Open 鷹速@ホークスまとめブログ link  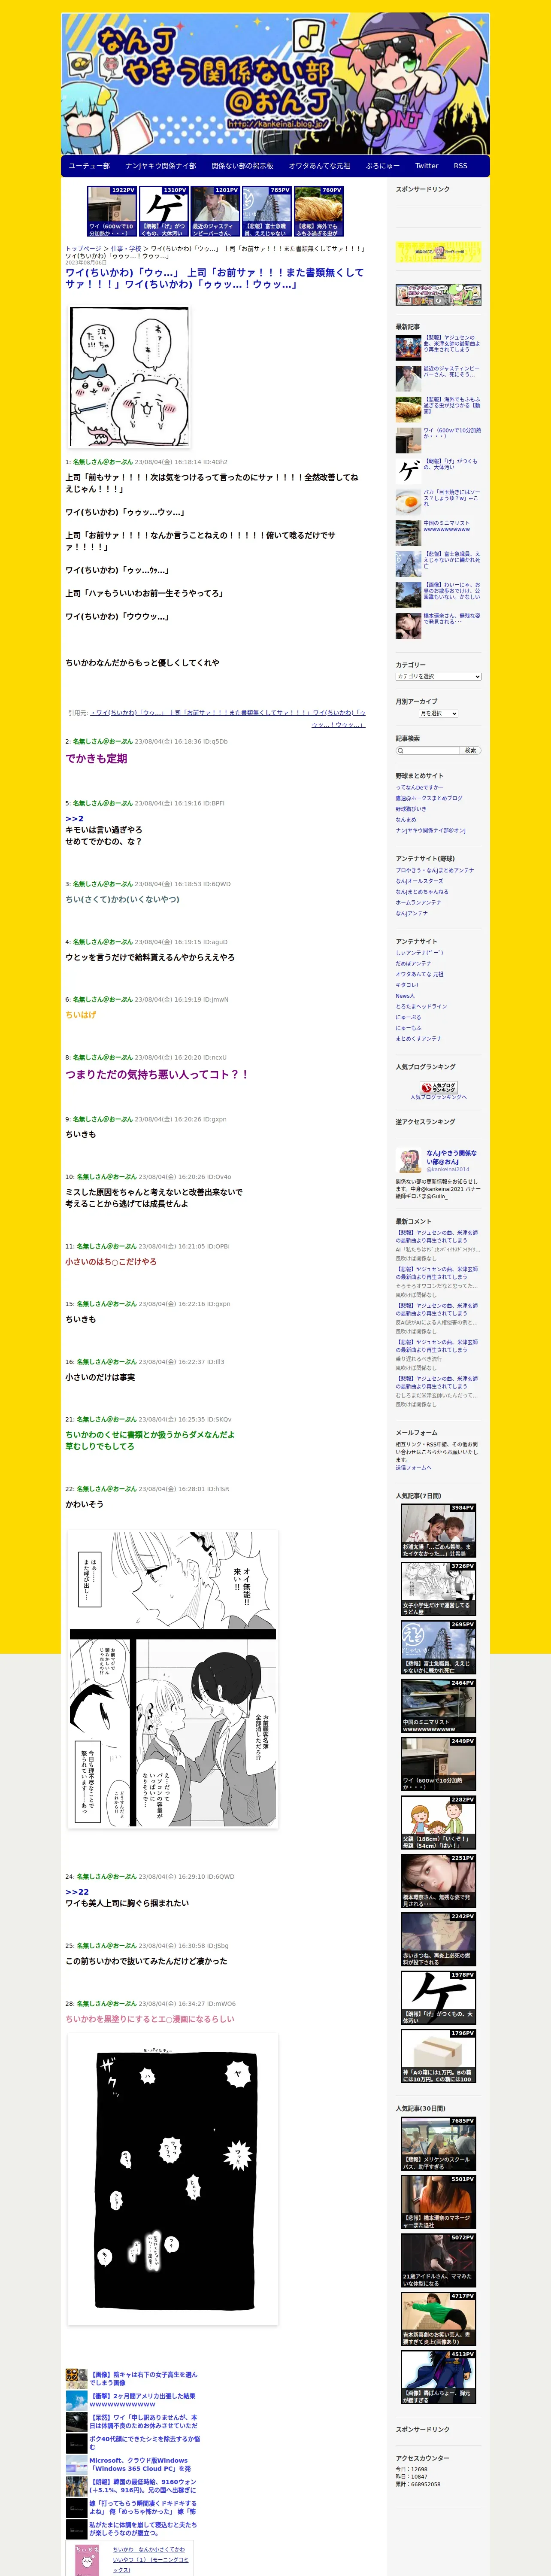tap(429, 798)
